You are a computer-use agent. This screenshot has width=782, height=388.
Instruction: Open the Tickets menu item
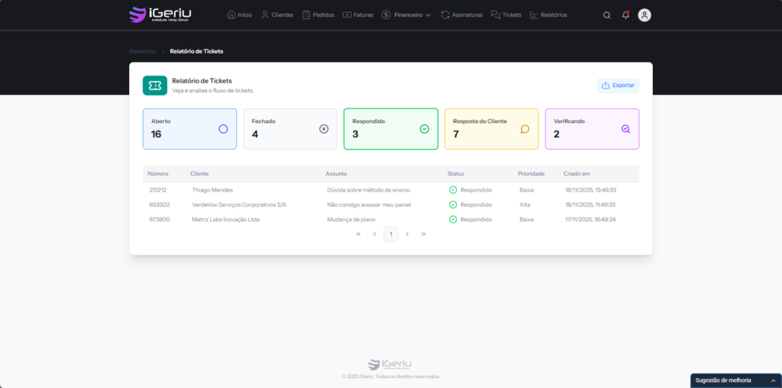tap(506, 15)
